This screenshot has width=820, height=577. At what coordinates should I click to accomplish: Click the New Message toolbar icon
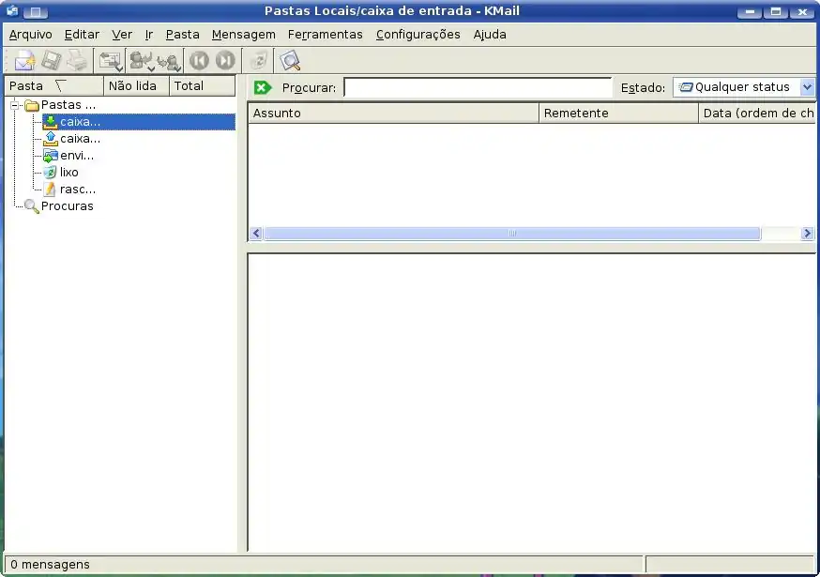tap(24, 61)
